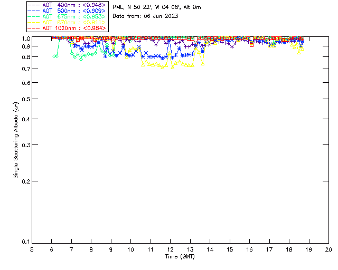The width and height of the screenshot is (338, 270).
Task: Click the 0.4 y-axis tick label
Action: pyautogui.click(x=26, y=119)
